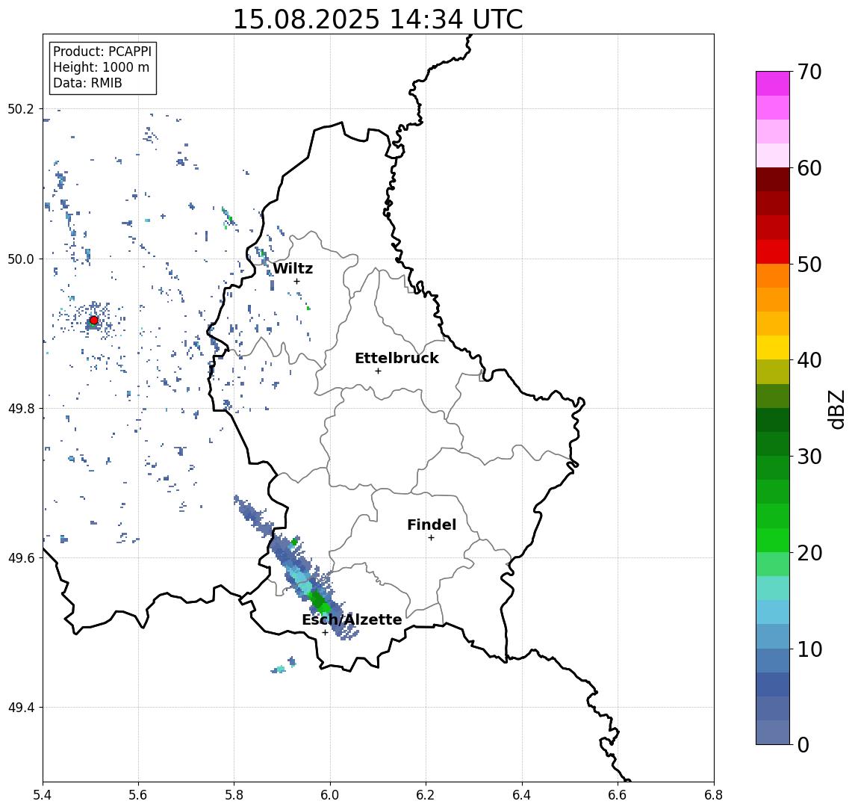
Task: Click the slate blue bottom colorbar segment
Action: click(773, 732)
